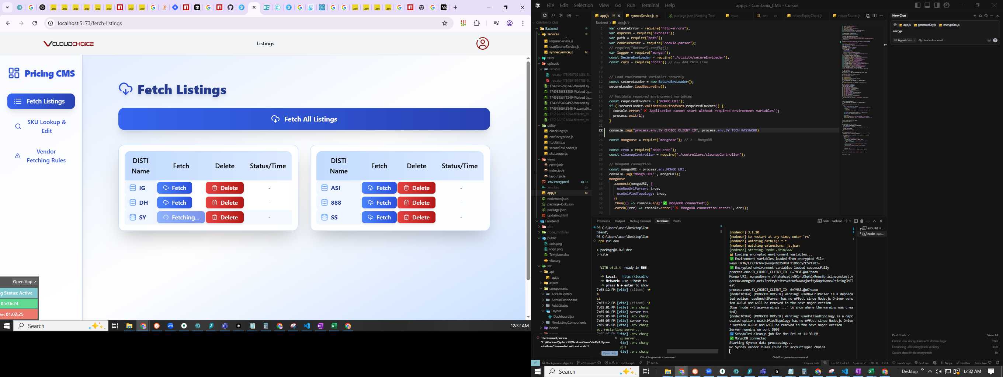
Task: Click View All link in Past Chats
Action: pyautogui.click(x=992, y=335)
